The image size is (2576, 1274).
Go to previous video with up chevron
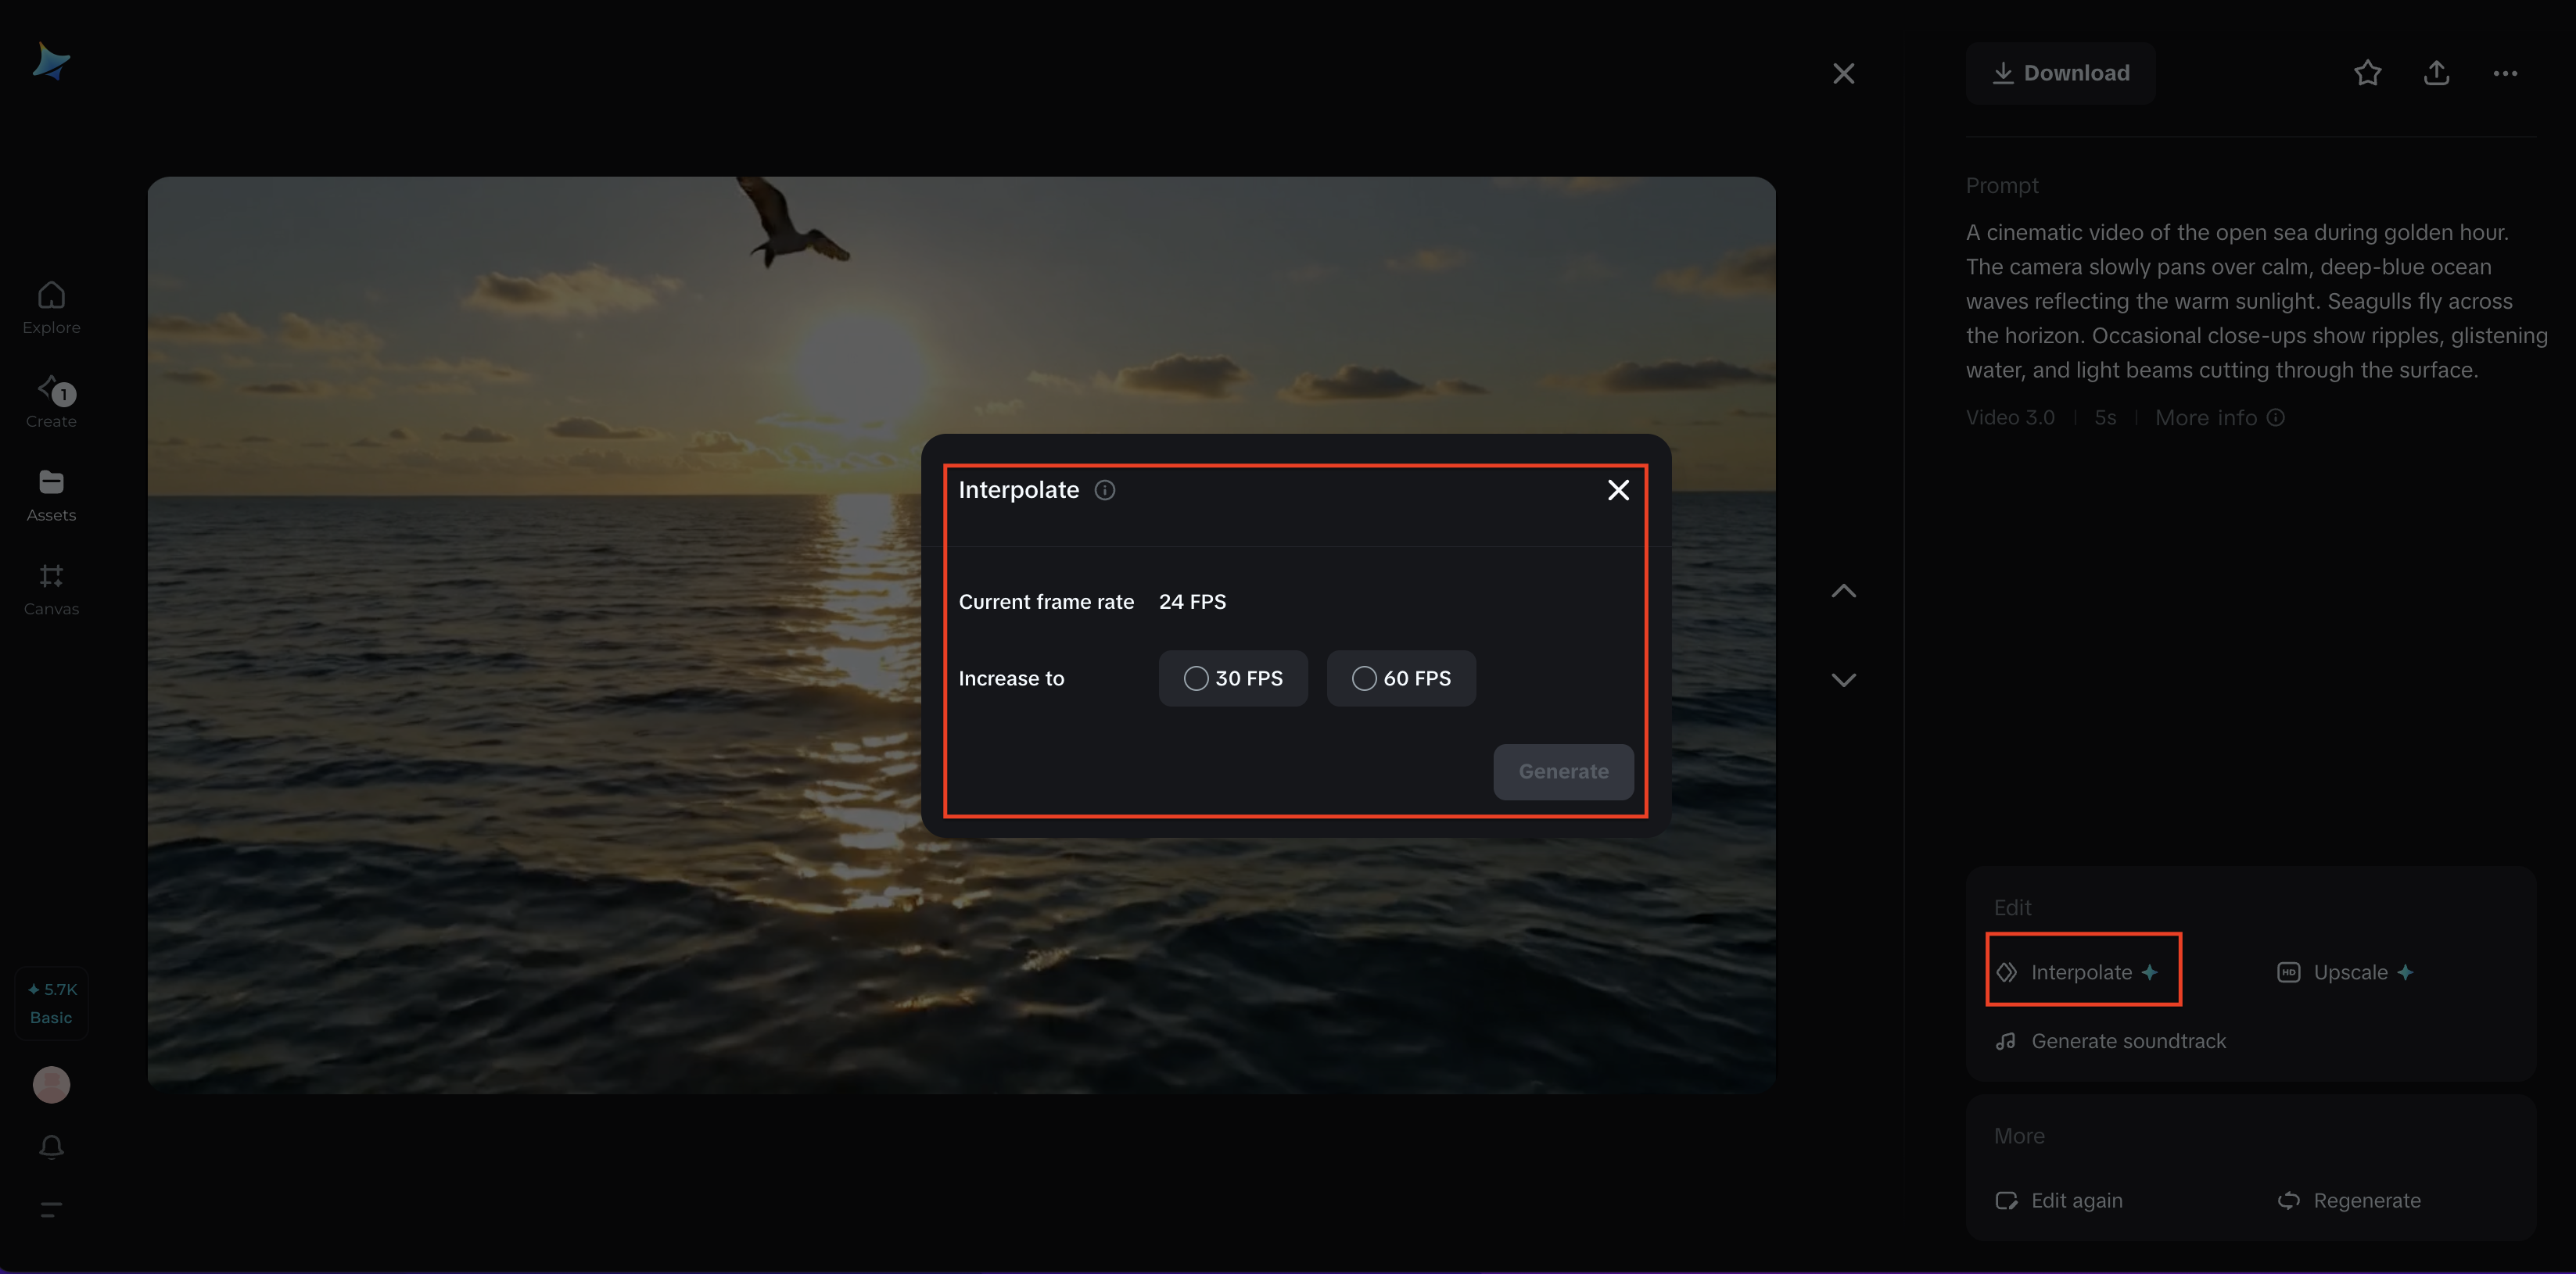coord(1843,592)
